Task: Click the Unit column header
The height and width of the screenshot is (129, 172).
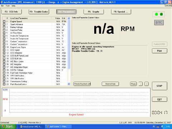Action: (x=64, y=18)
